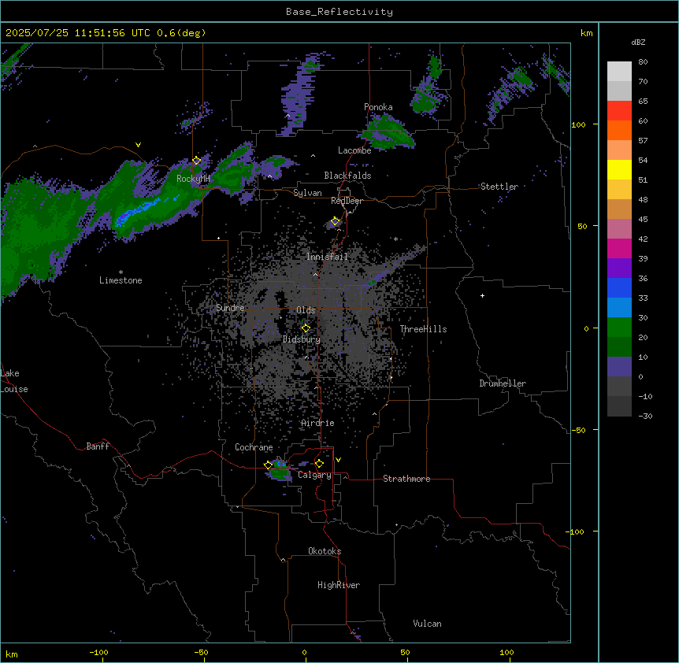This screenshot has width=679, height=663.
Task: Click the ThreeHills label
Action: 423,329
